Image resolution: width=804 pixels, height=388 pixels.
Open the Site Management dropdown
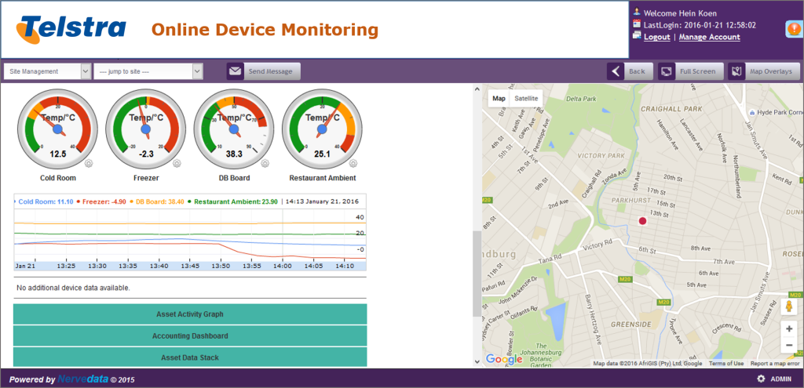pyautogui.click(x=48, y=71)
